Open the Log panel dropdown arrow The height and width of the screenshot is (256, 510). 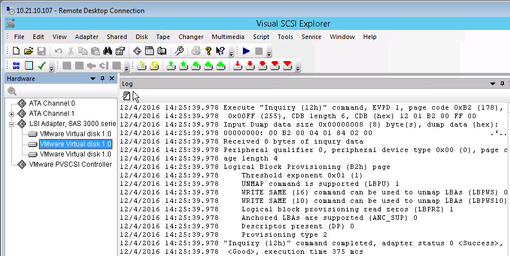(492, 84)
